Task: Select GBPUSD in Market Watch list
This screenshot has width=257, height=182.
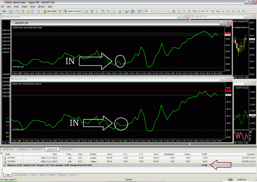Action: click(6, 30)
